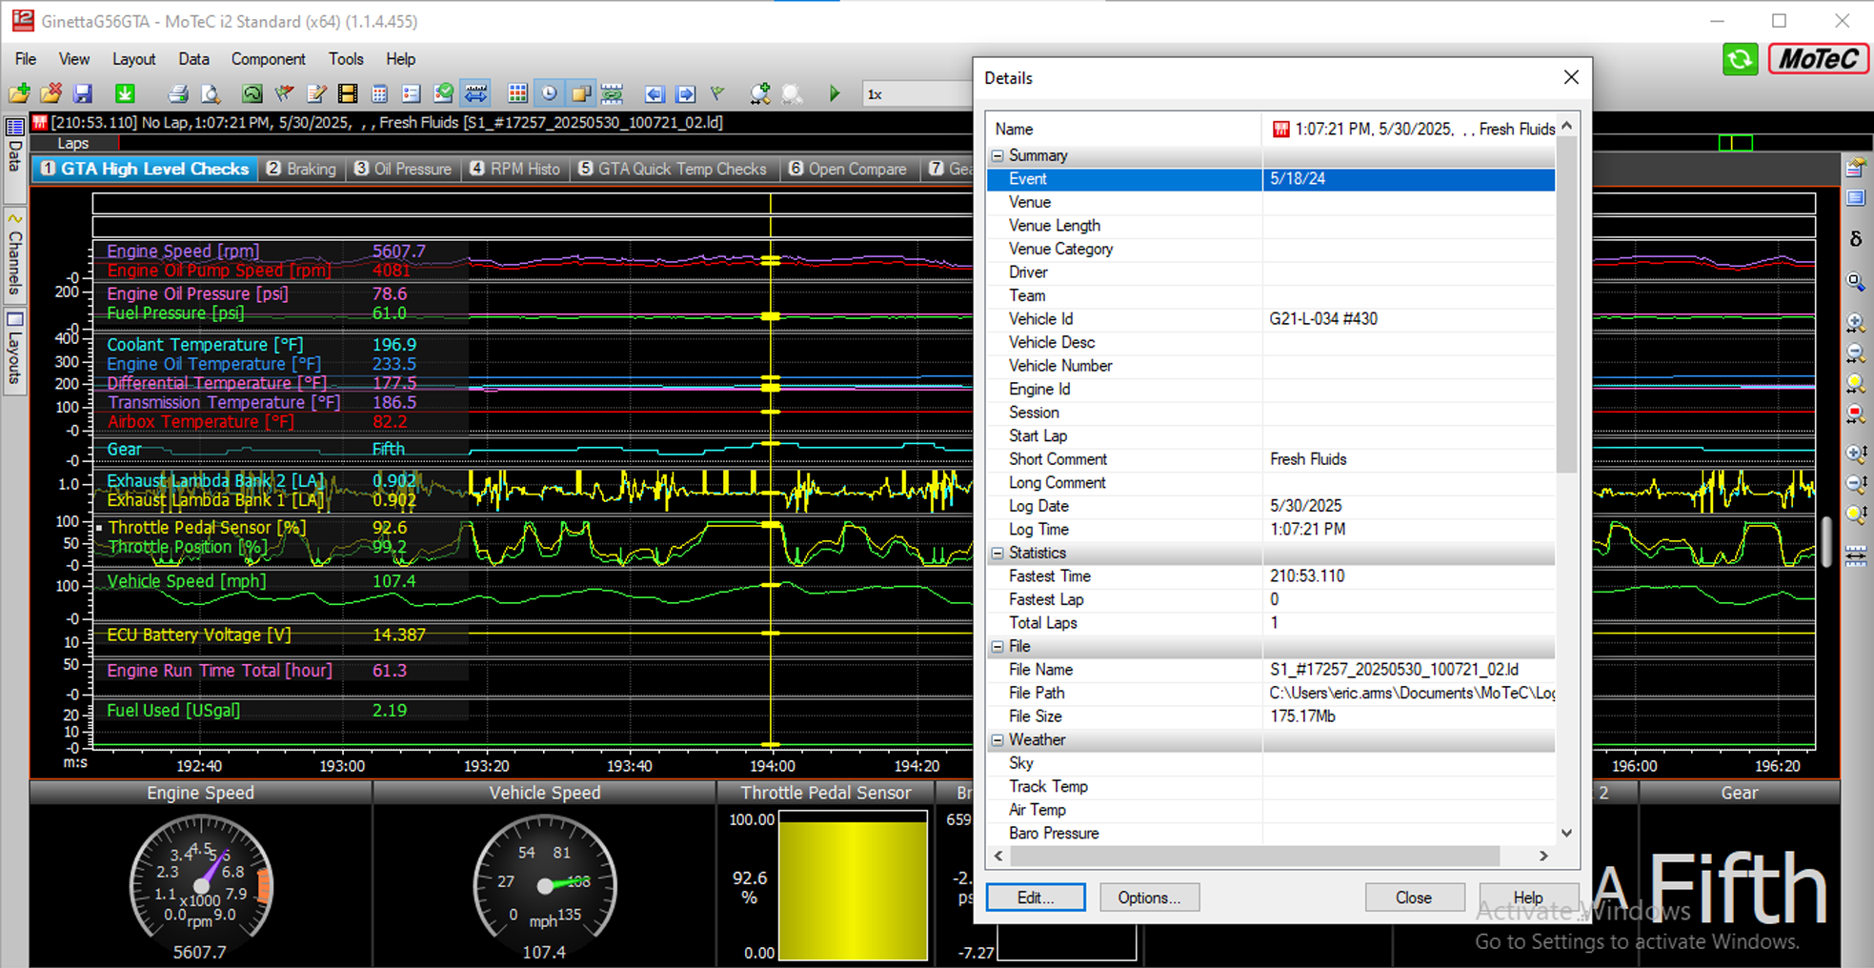Click the delta symbol in right sidebar
1874x968 pixels.
[x=1855, y=239]
